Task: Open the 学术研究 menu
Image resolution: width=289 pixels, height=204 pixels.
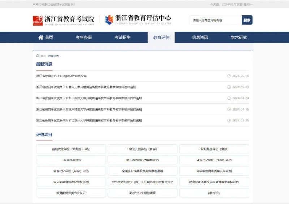Action: click(x=239, y=37)
